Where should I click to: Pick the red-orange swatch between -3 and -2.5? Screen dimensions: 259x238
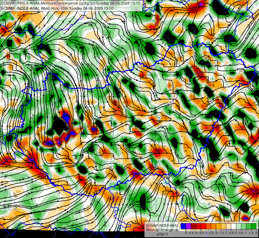pyautogui.click(x=208, y=226)
